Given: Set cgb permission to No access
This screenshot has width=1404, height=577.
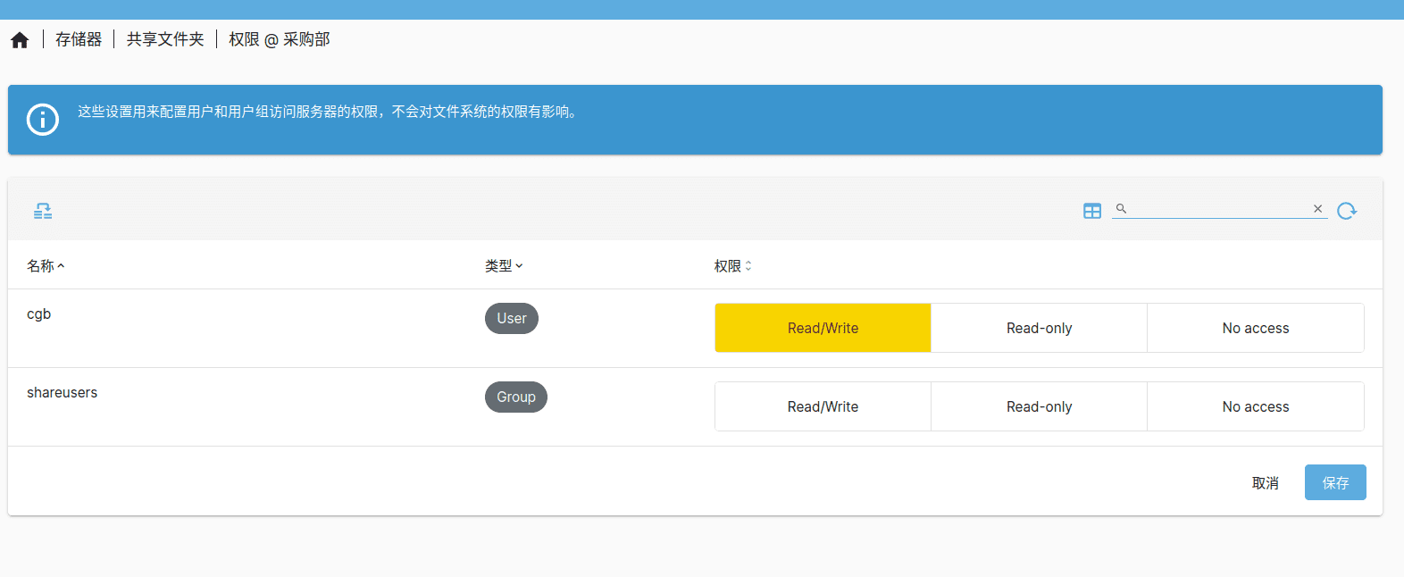Looking at the screenshot, I should pos(1255,328).
